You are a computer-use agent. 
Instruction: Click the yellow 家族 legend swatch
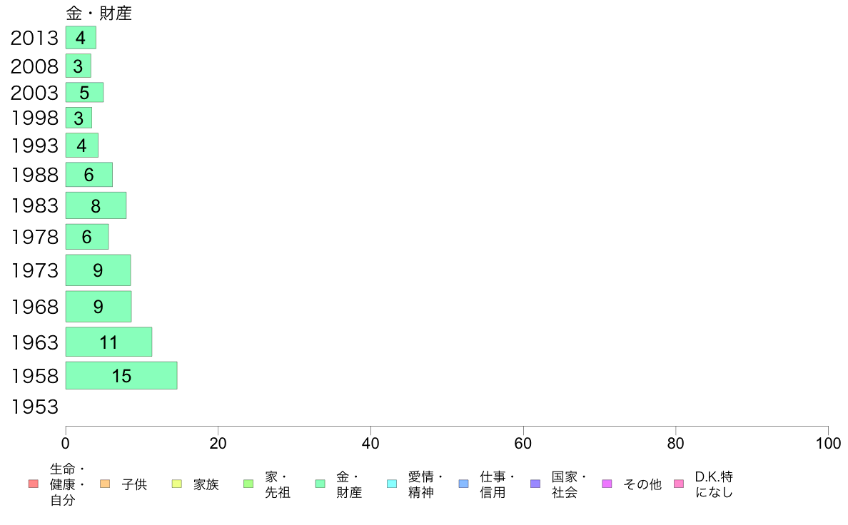tap(177, 484)
